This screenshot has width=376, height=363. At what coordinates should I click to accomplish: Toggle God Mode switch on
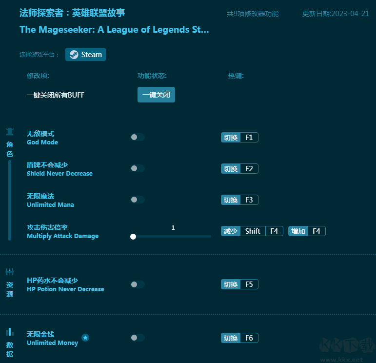tap(138, 138)
